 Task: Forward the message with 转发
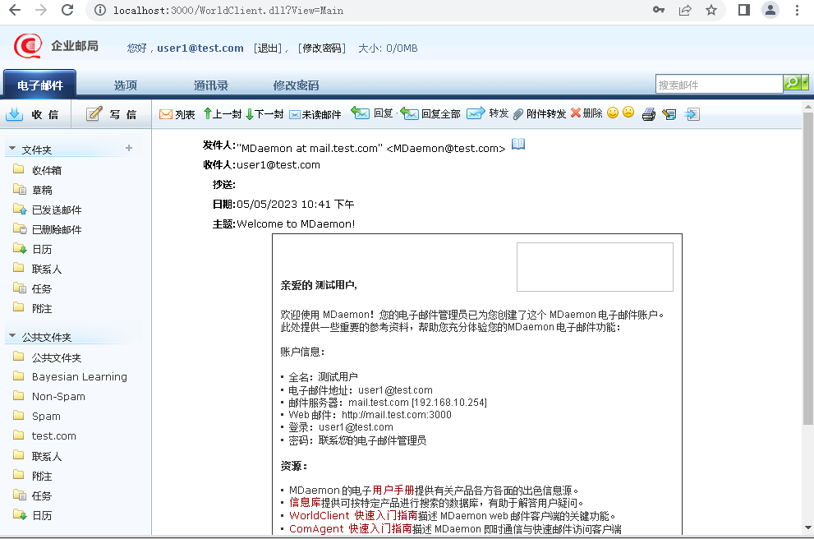coord(487,113)
